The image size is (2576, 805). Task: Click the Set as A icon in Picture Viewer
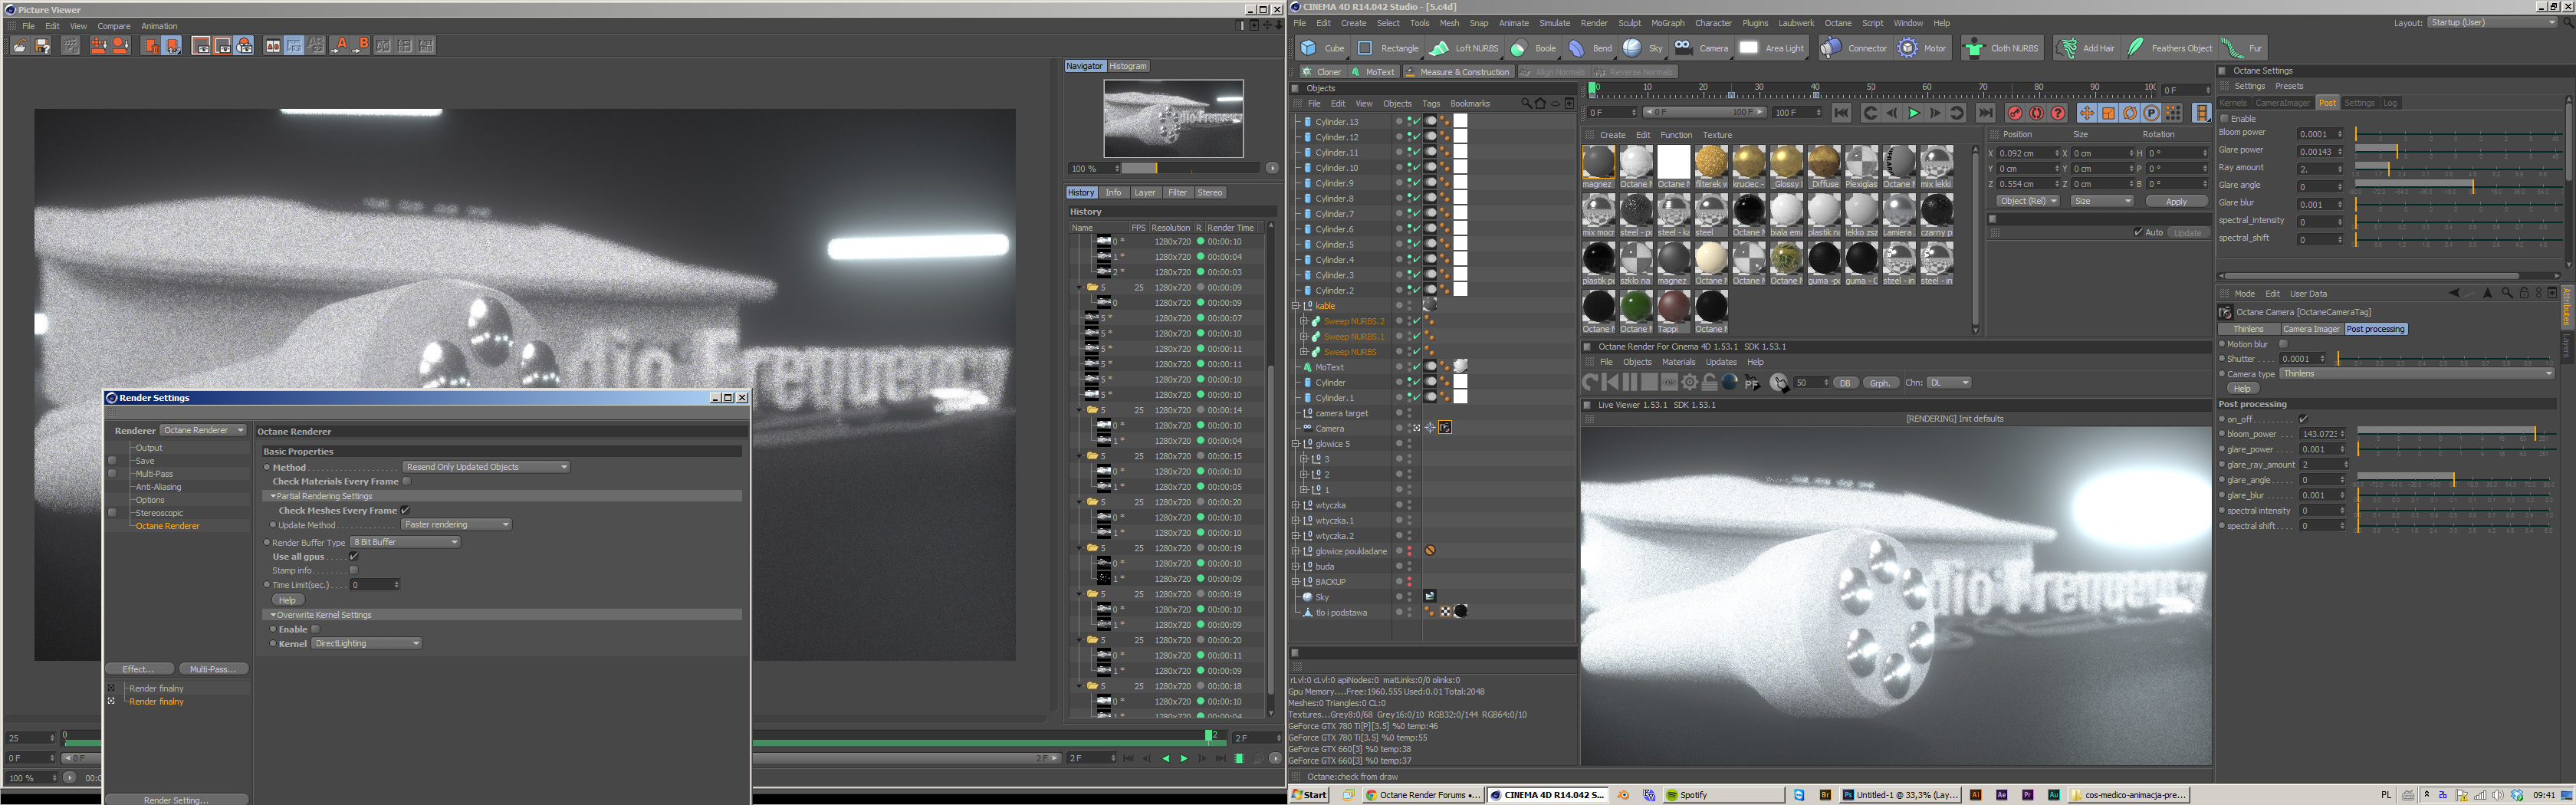coord(339,46)
